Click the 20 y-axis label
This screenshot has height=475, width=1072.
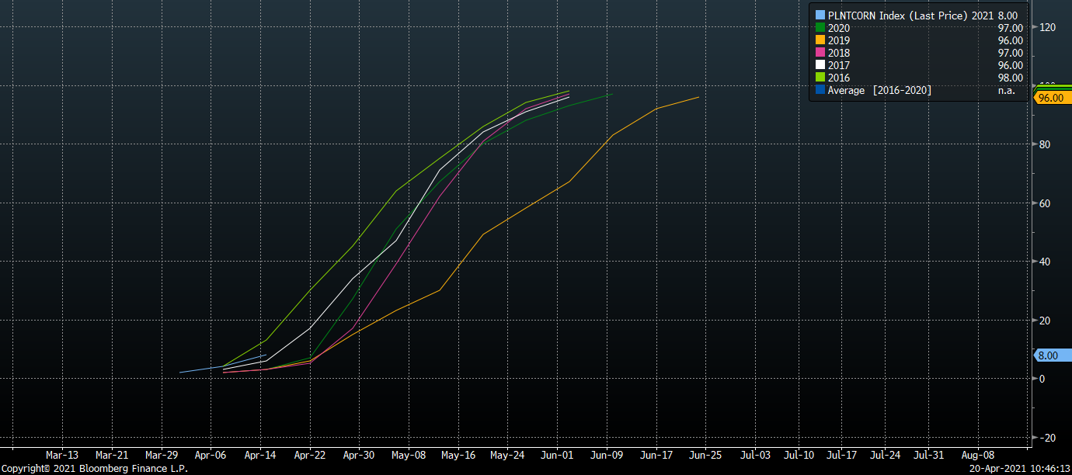point(1044,321)
